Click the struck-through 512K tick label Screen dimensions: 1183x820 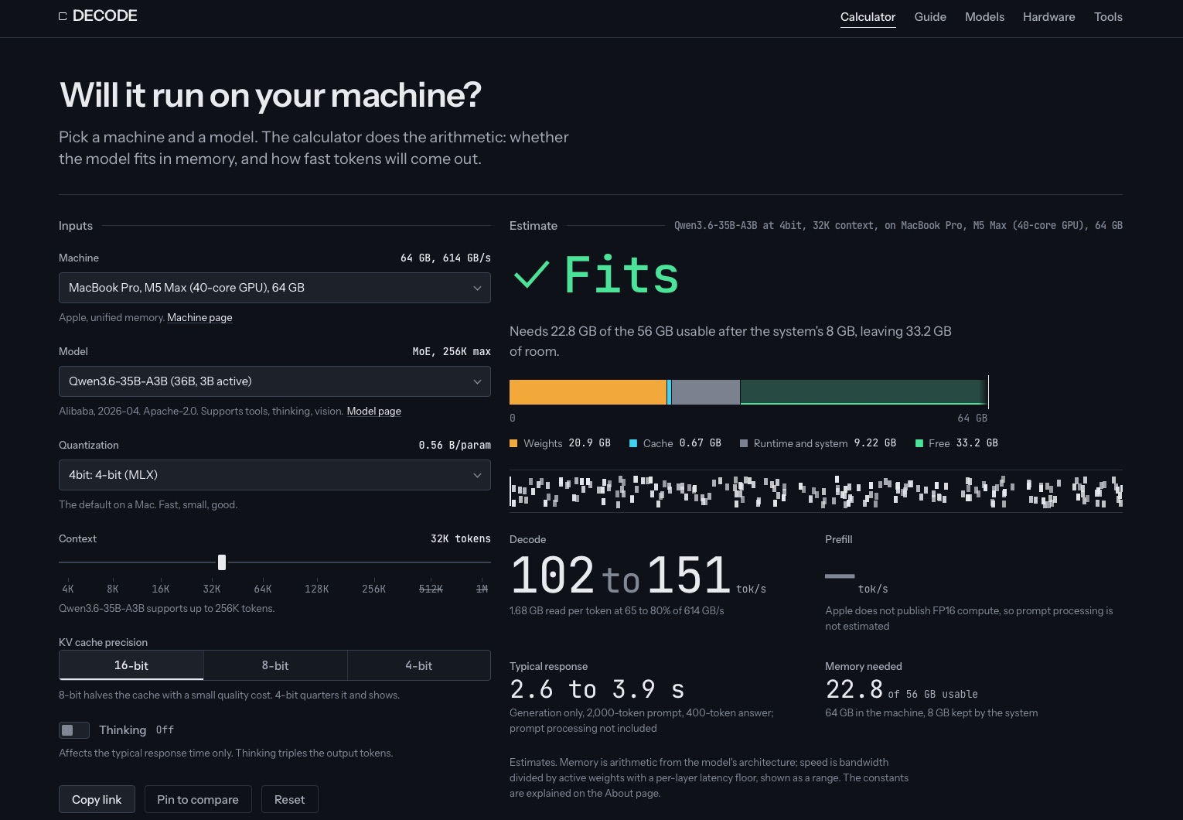[x=431, y=589]
